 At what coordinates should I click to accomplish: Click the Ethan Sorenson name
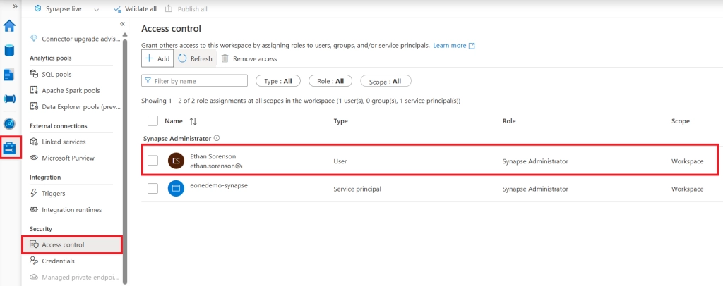coord(213,156)
